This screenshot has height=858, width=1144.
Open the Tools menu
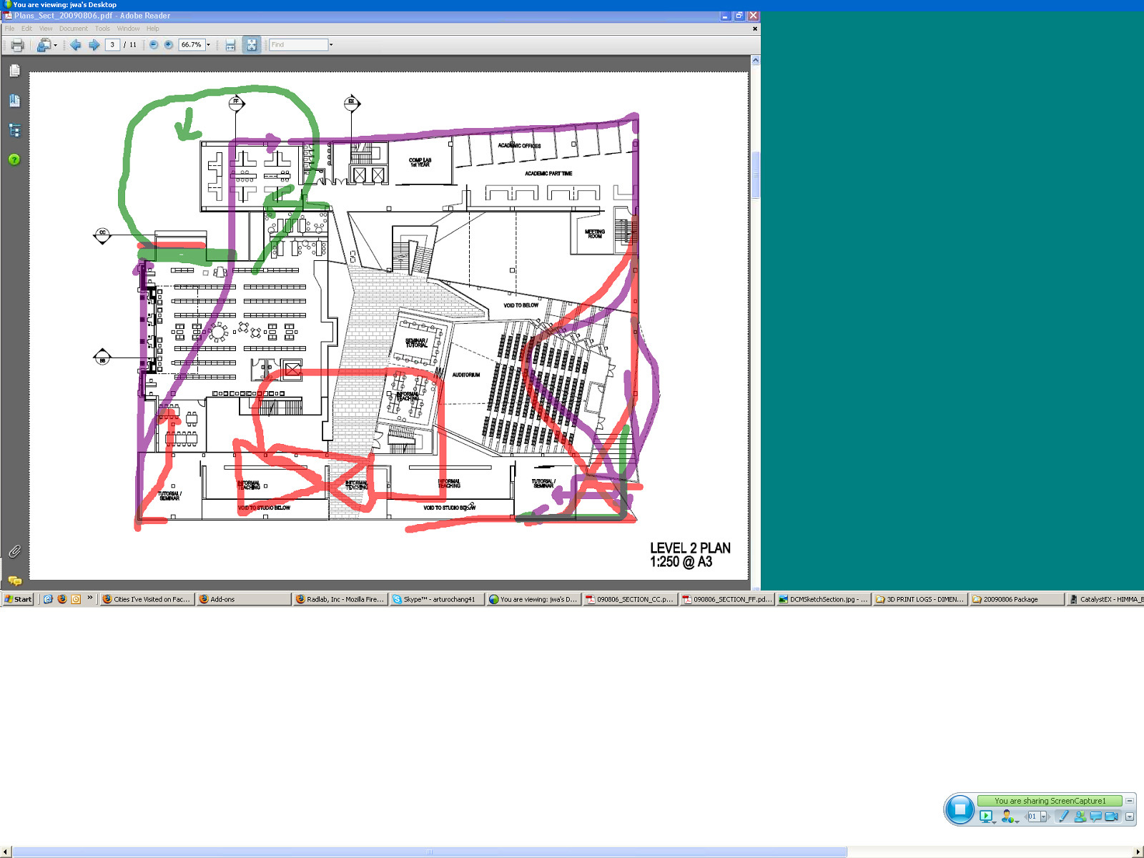coord(103,29)
